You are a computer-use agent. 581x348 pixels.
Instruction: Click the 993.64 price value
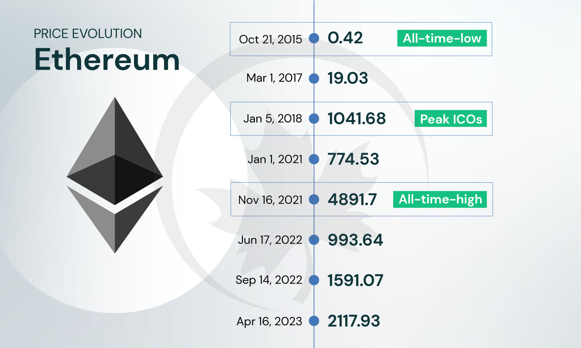pyautogui.click(x=355, y=240)
